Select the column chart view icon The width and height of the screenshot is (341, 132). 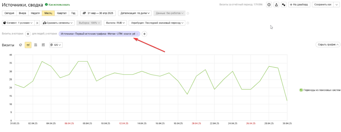[x=43, y=45]
